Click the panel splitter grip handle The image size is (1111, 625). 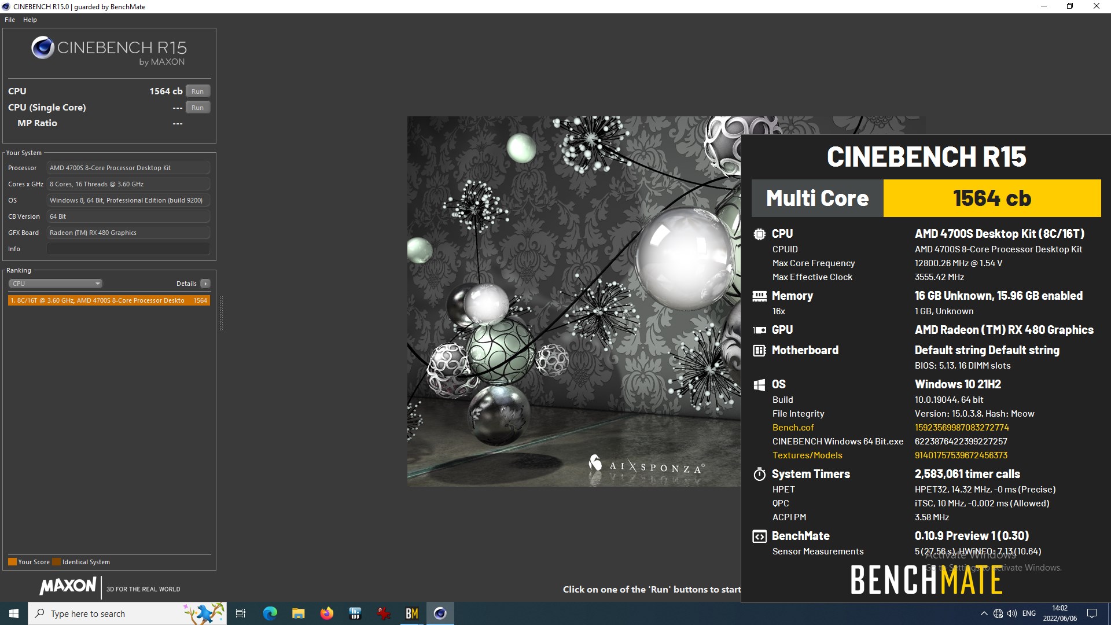[221, 312]
